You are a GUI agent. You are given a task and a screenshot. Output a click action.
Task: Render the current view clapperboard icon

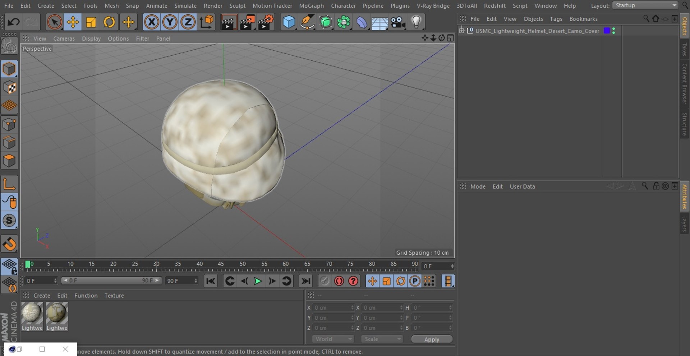tap(229, 22)
